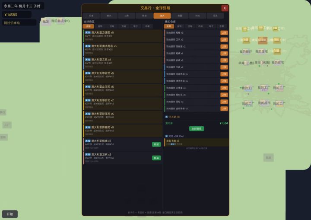
Task: Switch to the 日本 country tab
Action: click(x=127, y=16)
